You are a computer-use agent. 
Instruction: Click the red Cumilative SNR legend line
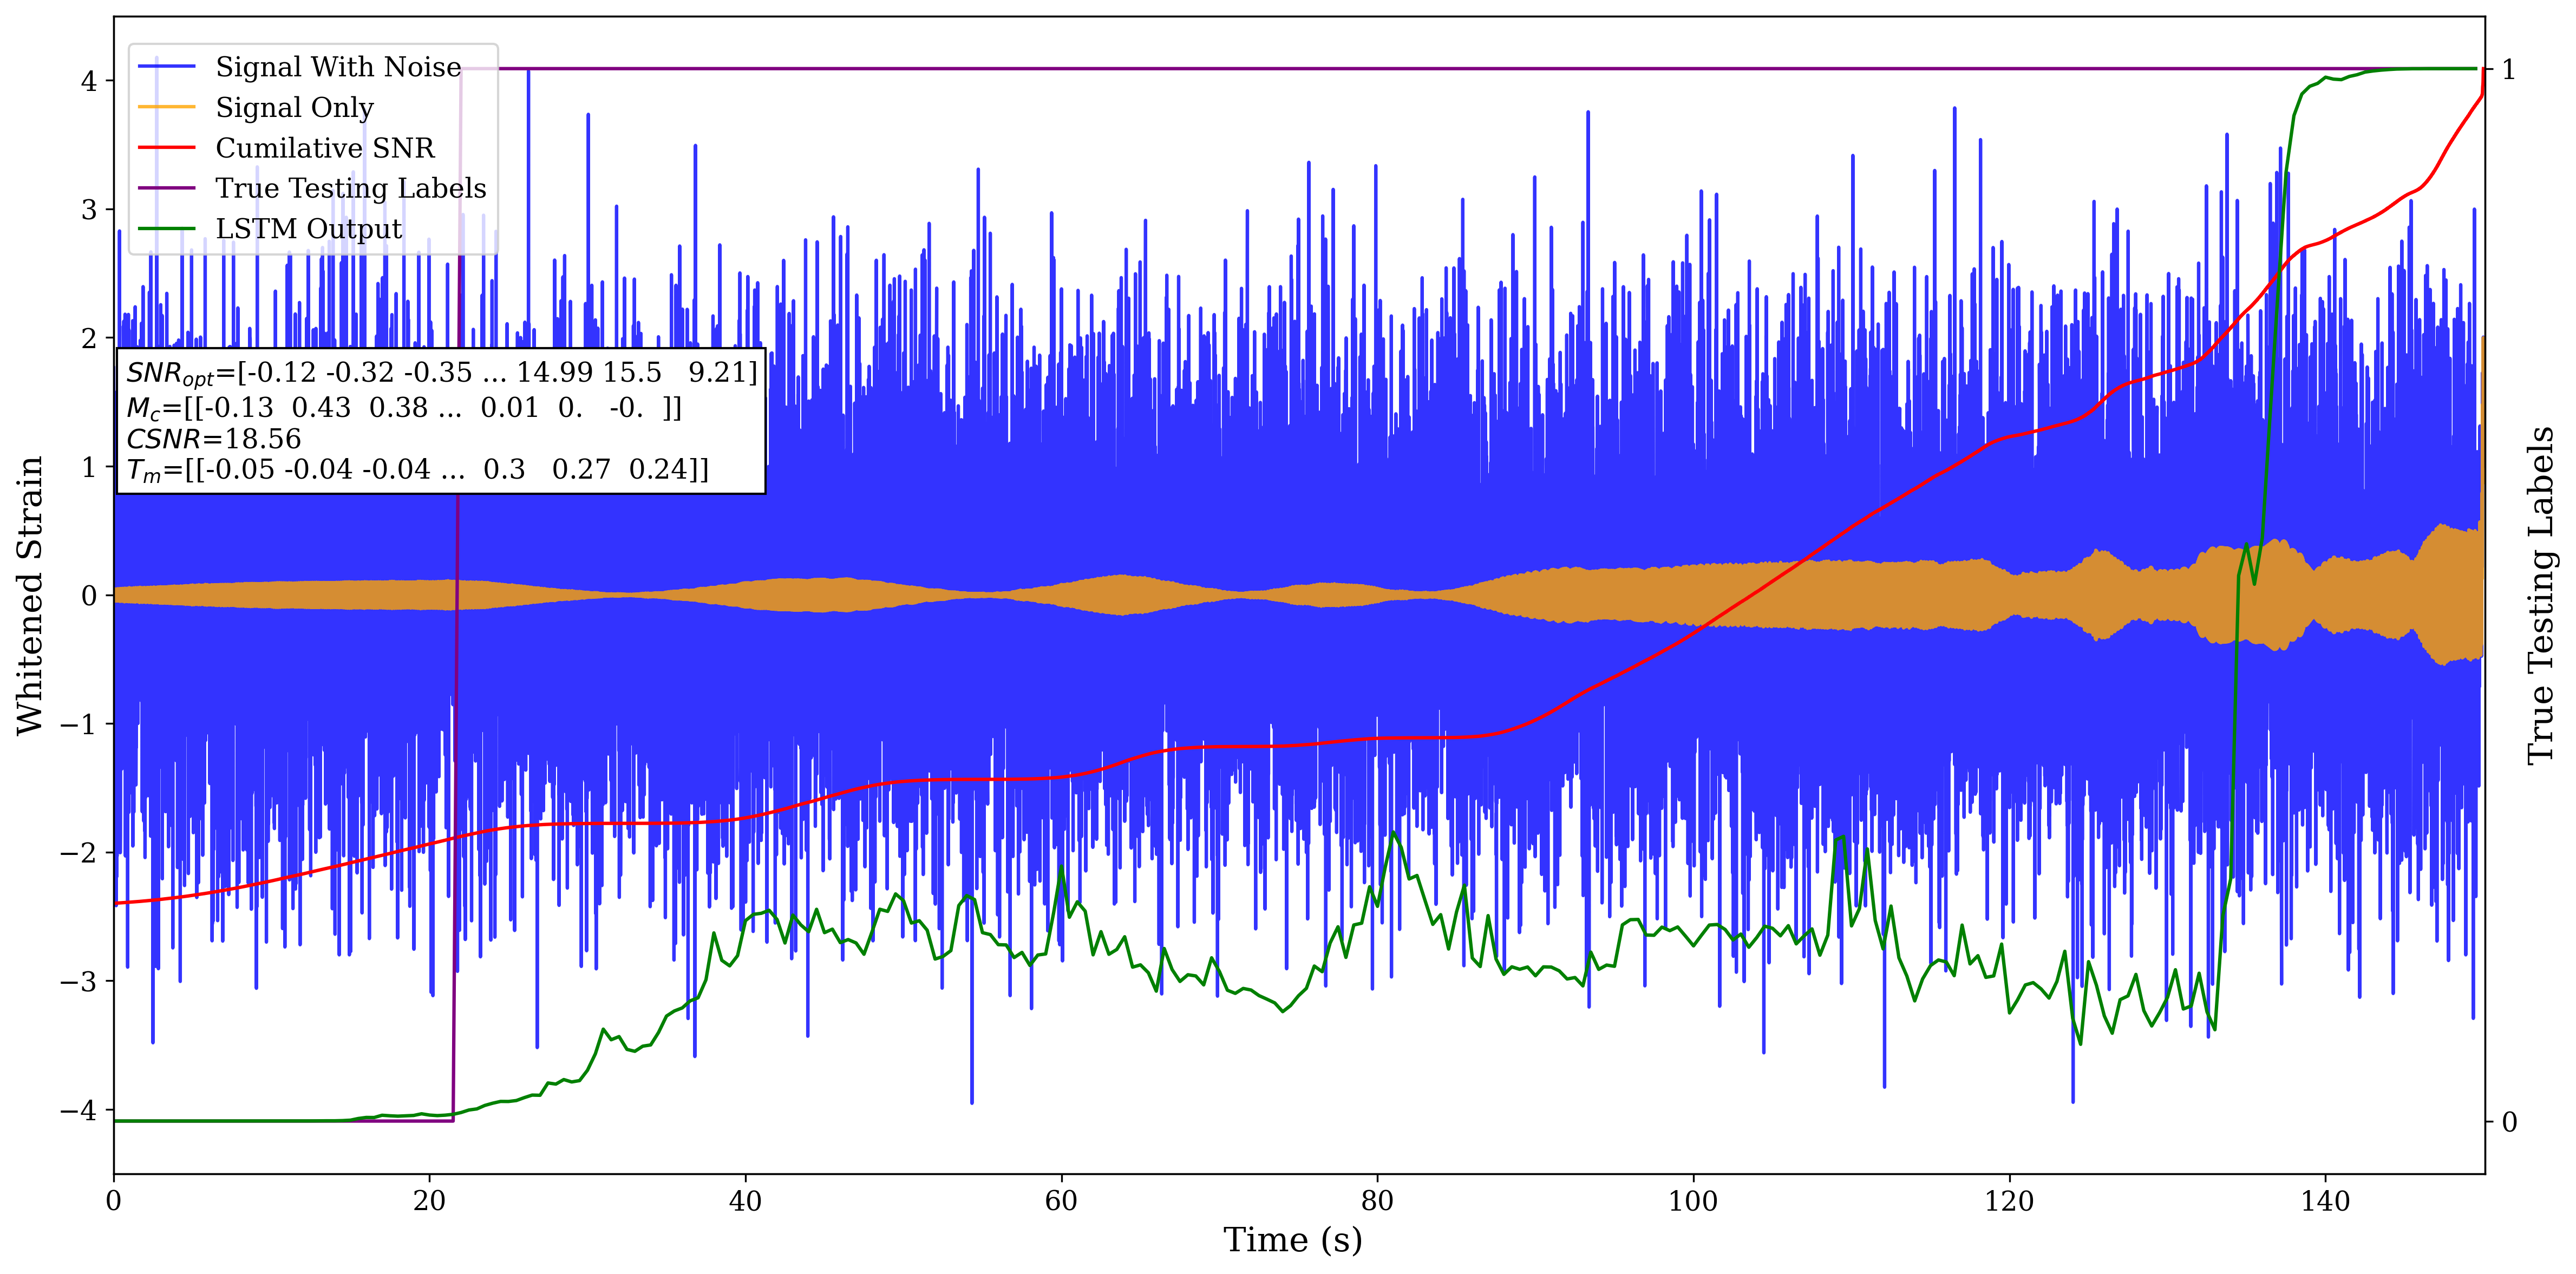(166, 148)
